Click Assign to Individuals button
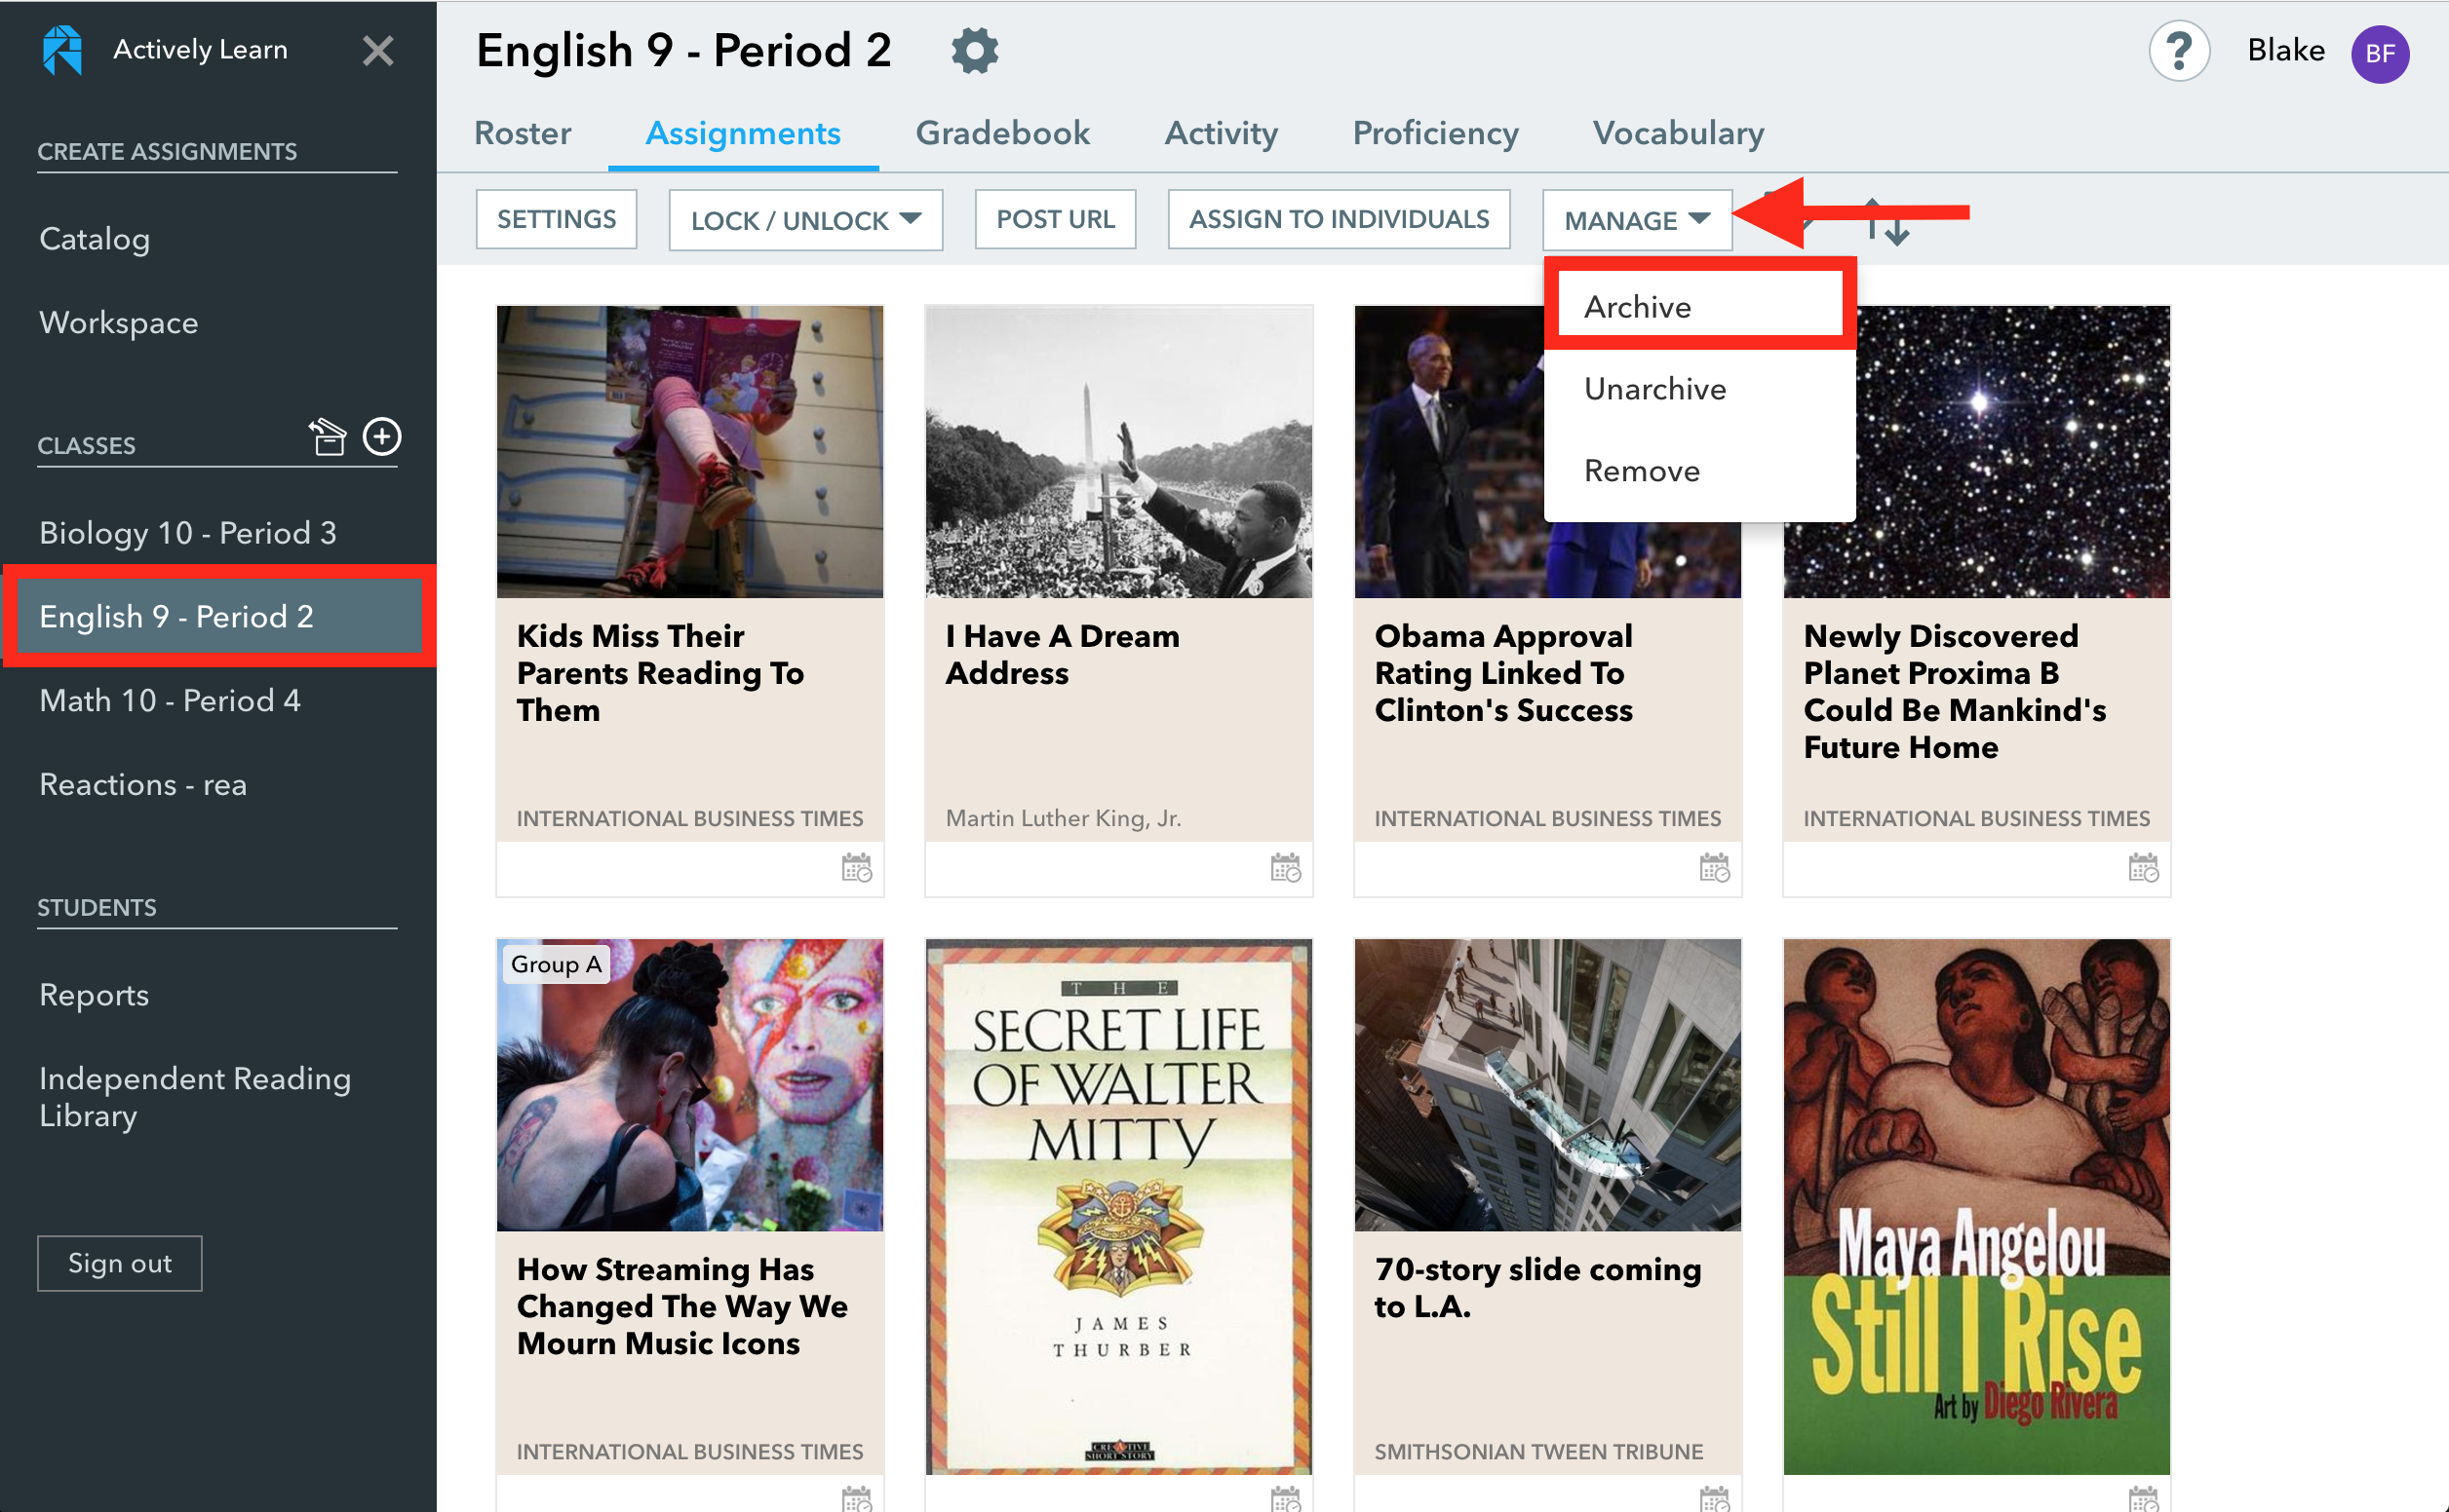This screenshot has height=1512, width=2449. (x=1339, y=219)
